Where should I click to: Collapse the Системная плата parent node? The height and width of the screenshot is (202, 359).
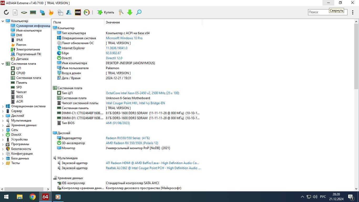pos(3,64)
